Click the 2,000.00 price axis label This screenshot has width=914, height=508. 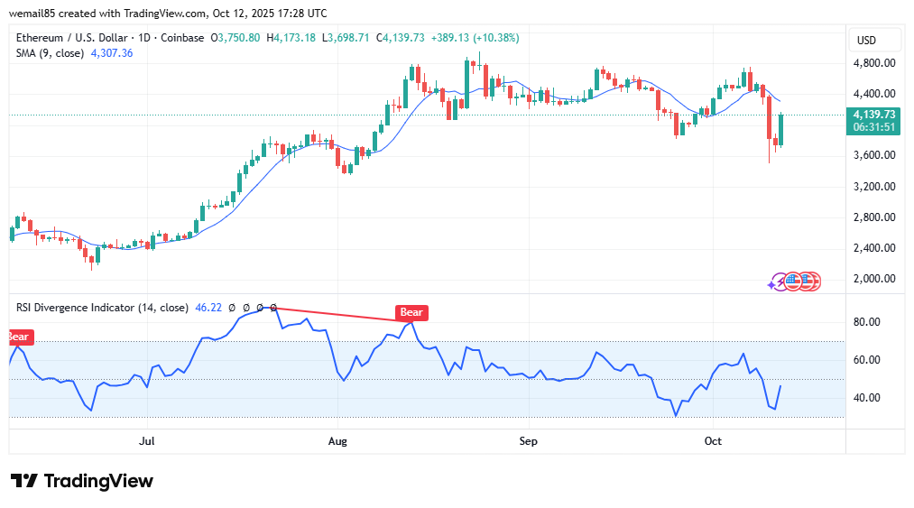tap(874, 279)
